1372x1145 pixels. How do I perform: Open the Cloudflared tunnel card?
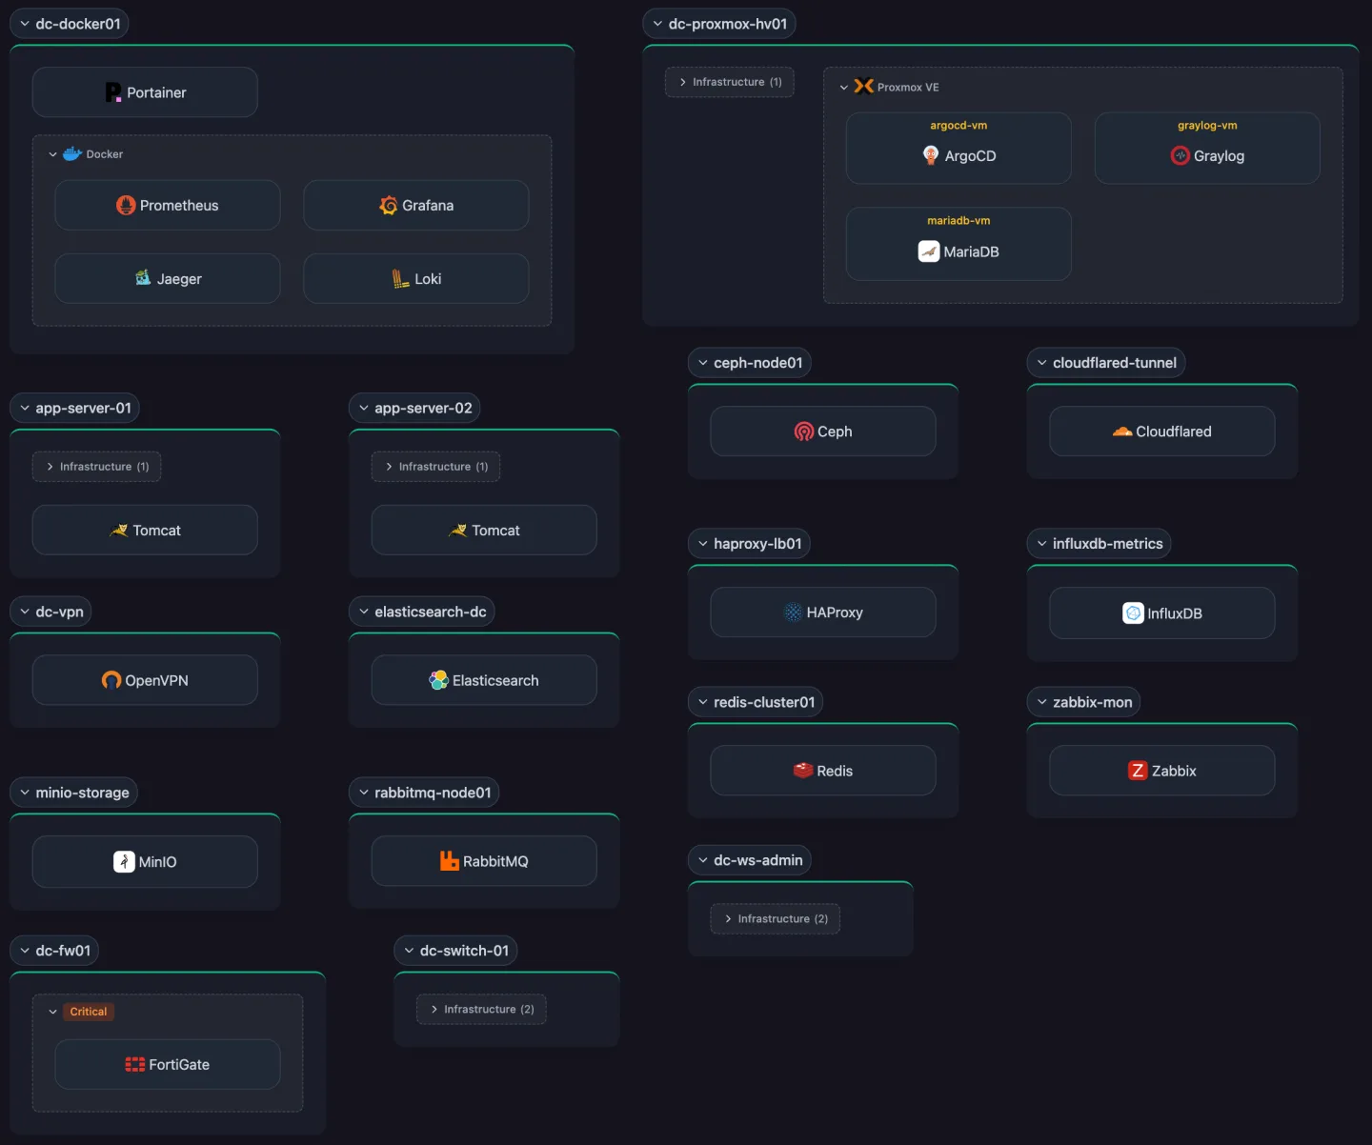(1160, 431)
